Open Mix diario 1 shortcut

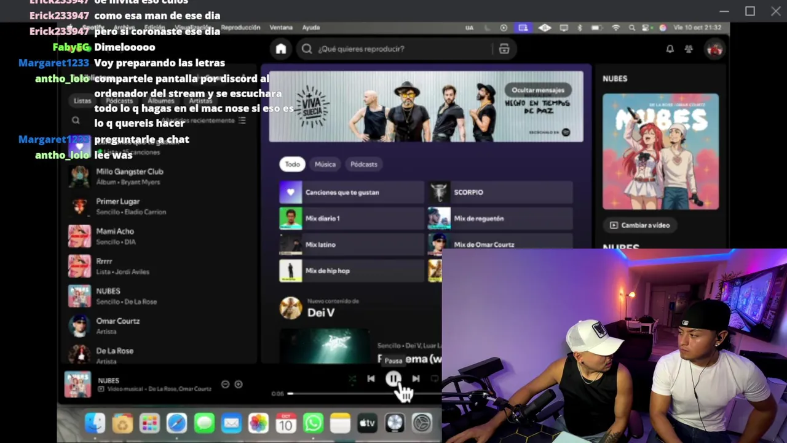pyautogui.click(x=351, y=218)
